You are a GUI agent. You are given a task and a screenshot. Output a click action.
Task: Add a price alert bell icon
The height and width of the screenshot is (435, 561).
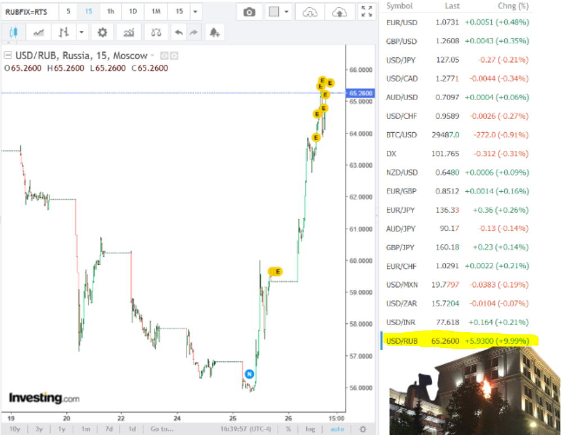click(214, 33)
